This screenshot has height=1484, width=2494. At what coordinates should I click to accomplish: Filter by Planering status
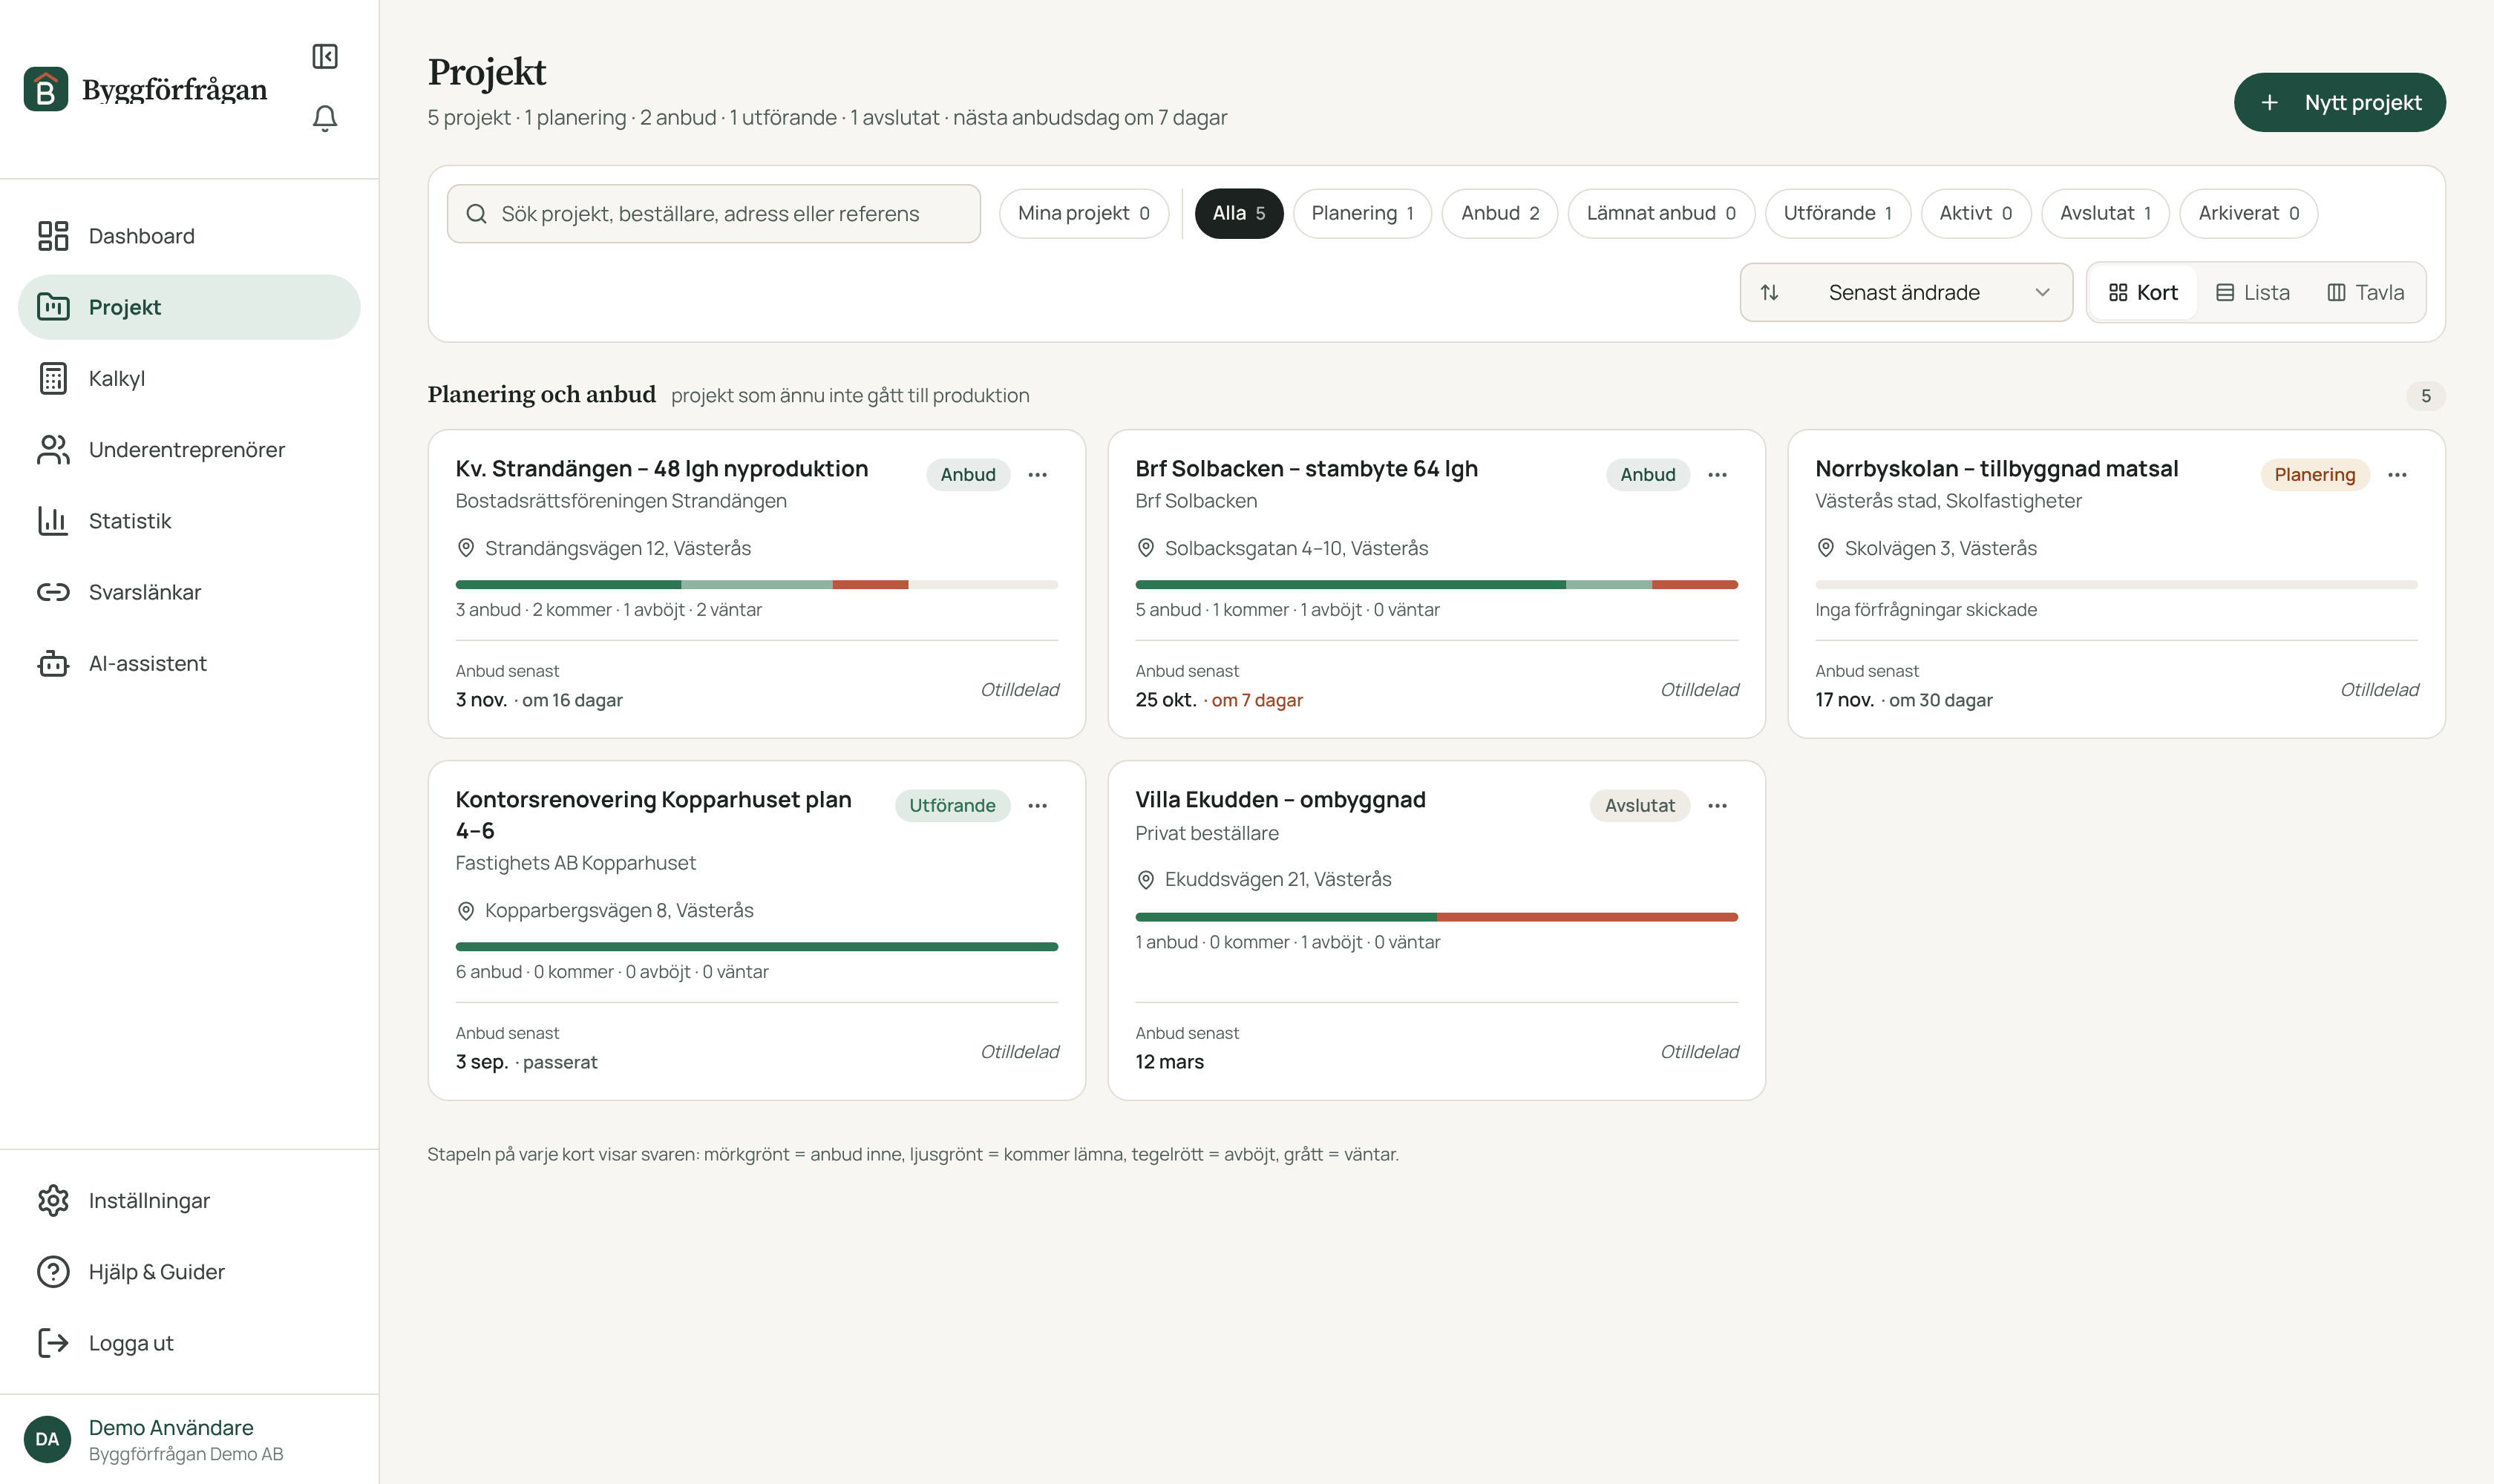pyautogui.click(x=1361, y=213)
